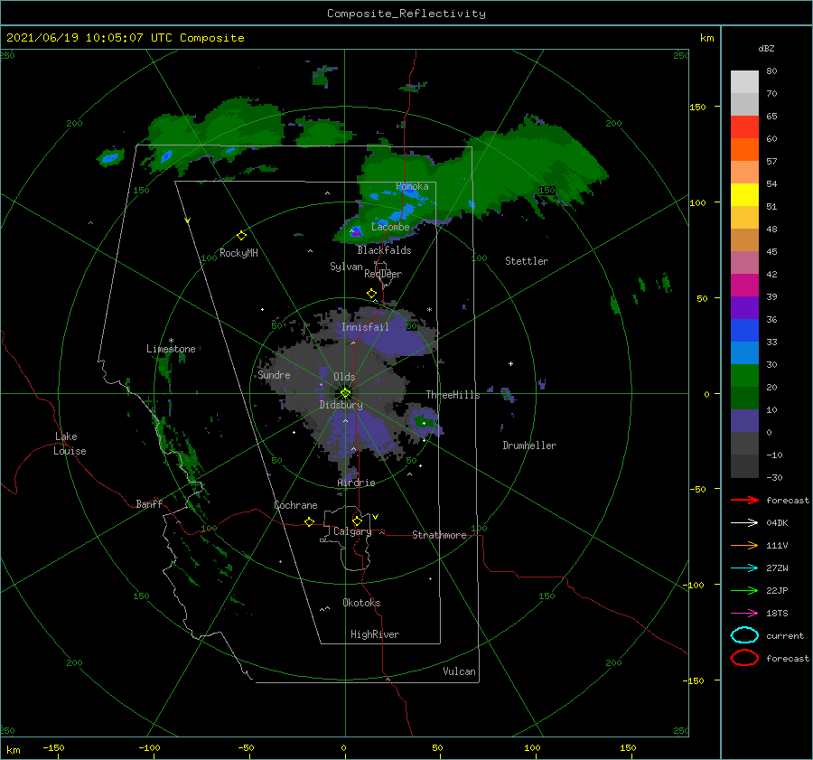Click the yellow diamond marker over Calgary
813x760 pixels.
tap(357, 521)
